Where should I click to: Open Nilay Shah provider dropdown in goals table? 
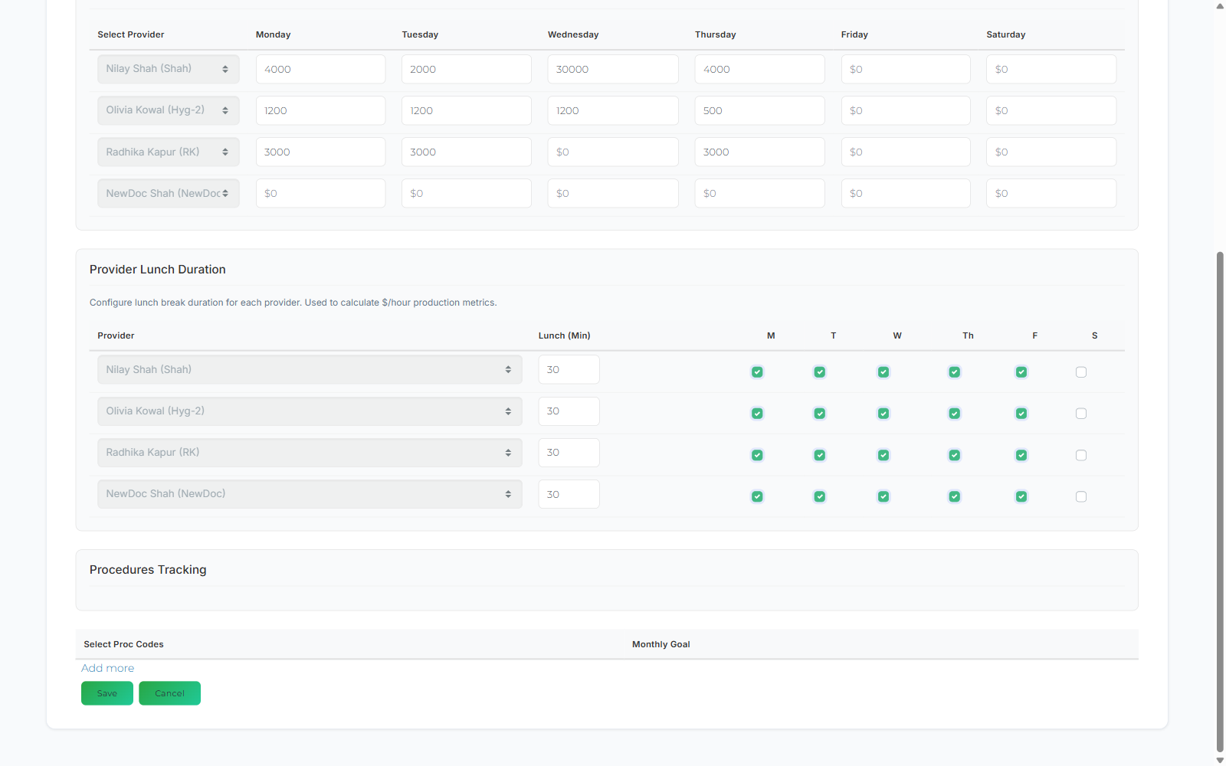pos(169,69)
